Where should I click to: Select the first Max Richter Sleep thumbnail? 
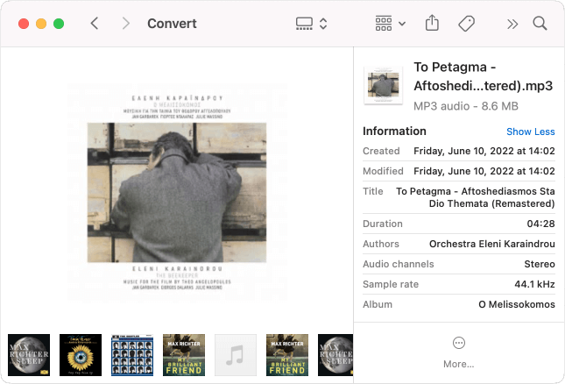pyautogui.click(x=29, y=355)
